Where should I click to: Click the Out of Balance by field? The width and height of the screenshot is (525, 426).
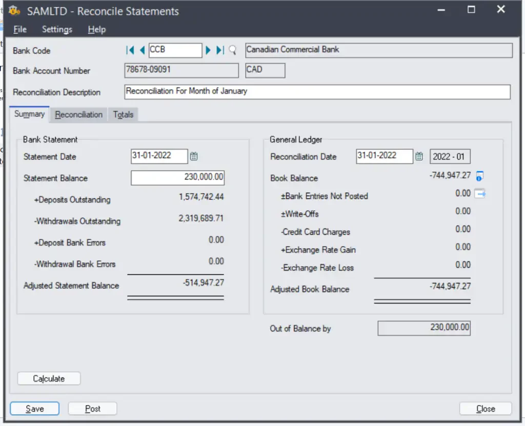click(424, 328)
